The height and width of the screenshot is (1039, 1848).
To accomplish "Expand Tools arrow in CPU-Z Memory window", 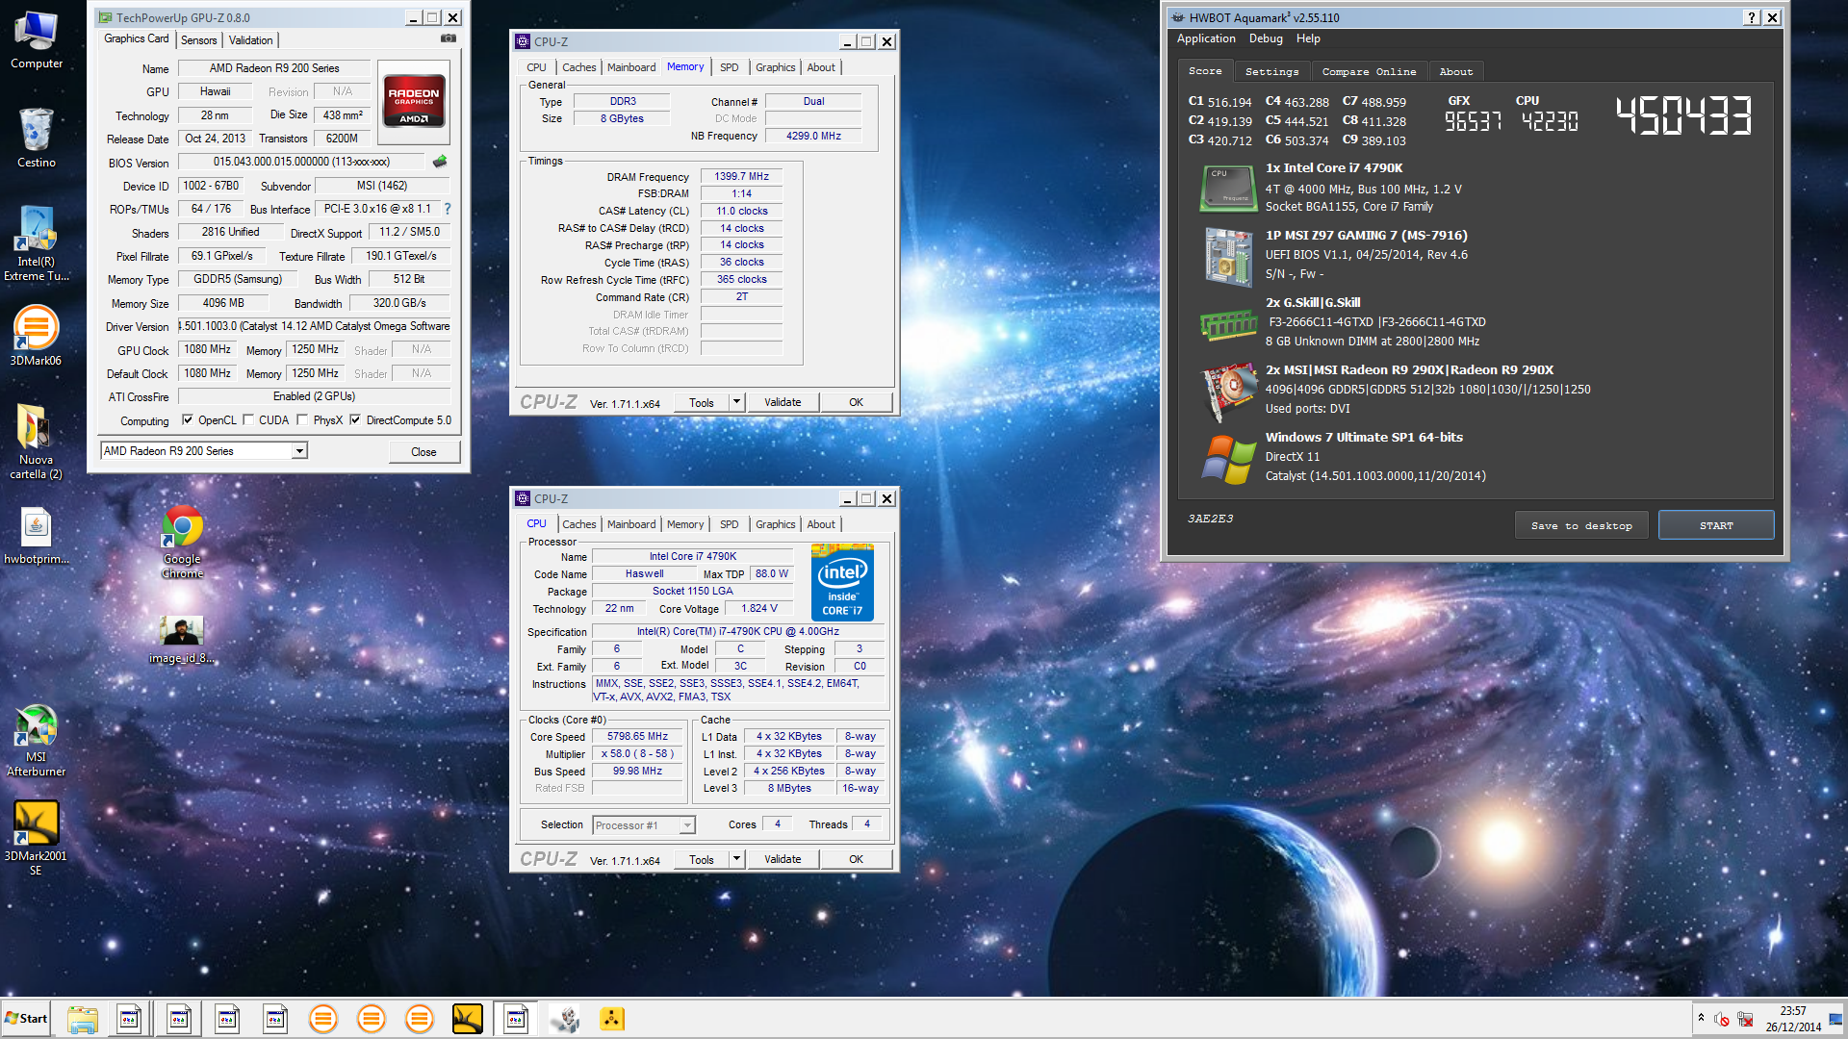I will point(736,402).
